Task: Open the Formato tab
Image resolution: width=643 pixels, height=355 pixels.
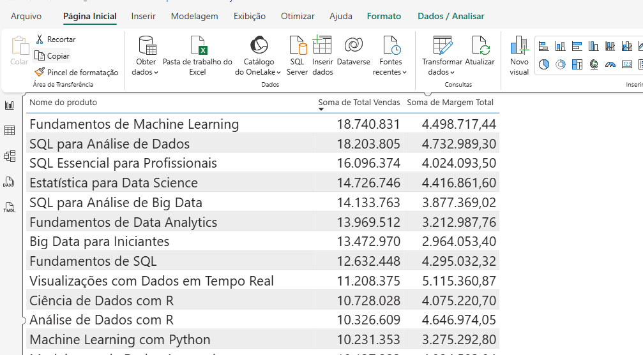Action: point(384,16)
